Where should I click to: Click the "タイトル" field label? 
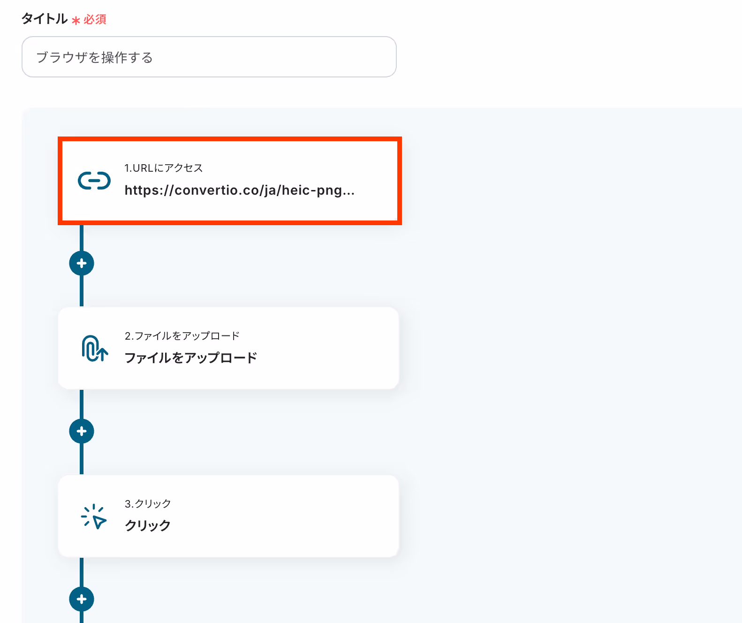coord(45,19)
